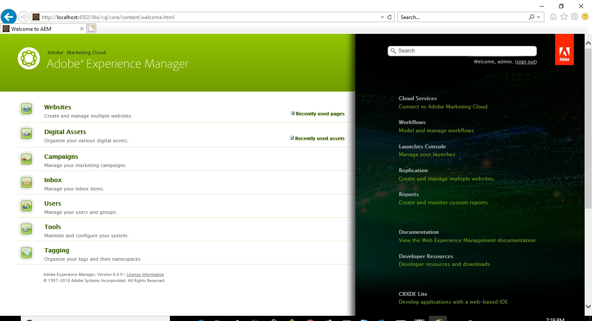Click the browser search magnifier icon

click(532, 17)
